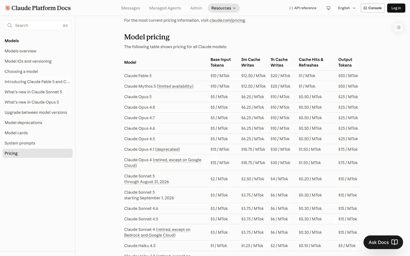Open What's new in Claude Sonnet 5
The width and height of the screenshot is (410, 256).
(33, 92)
